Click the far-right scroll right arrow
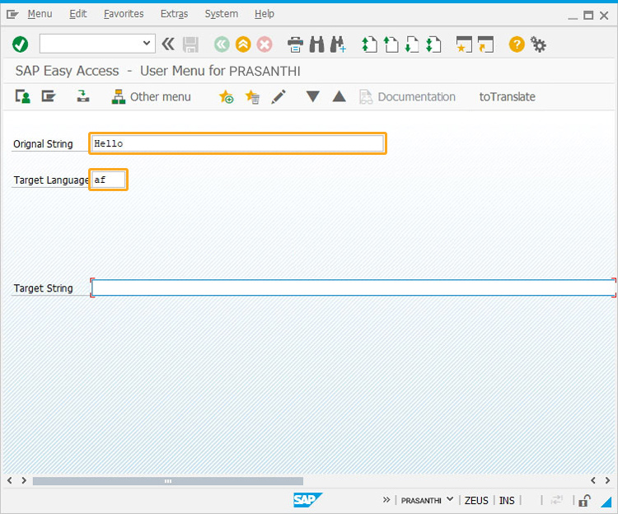The image size is (618, 514). [607, 480]
